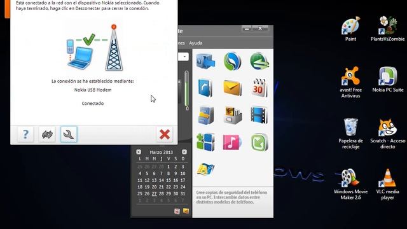This screenshot has width=407, height=229.
Task: Click the connection toggle arrows button
Action: pos(47,134)
